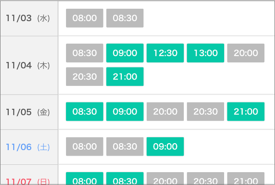
Task: Select the 08:00 slot on 11/07
Action: point(84,180)
